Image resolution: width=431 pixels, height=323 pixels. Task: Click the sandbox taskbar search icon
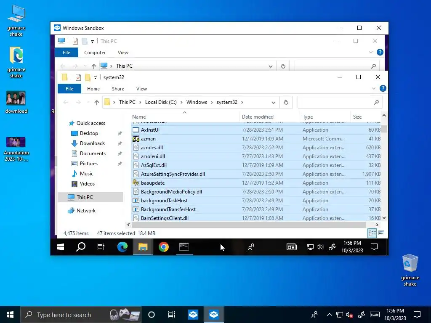coord(81,247)
